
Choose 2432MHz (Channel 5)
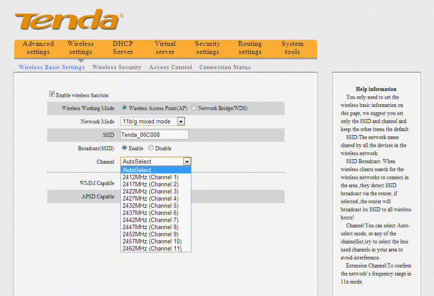(156, 206)
